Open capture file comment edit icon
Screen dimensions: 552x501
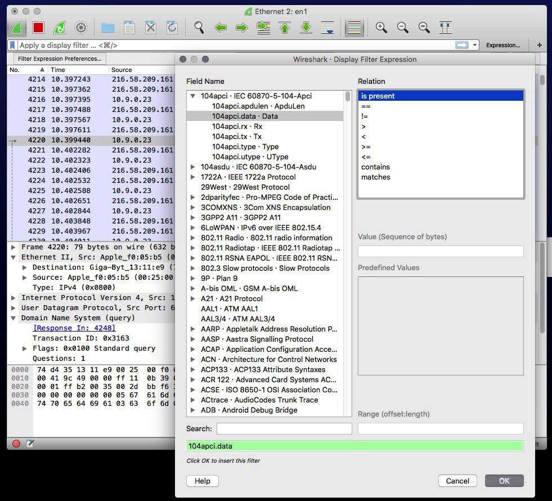[x=30, y=444]
